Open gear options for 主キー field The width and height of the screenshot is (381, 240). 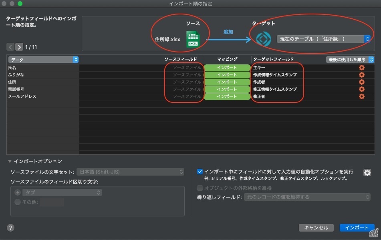point(361,68)
